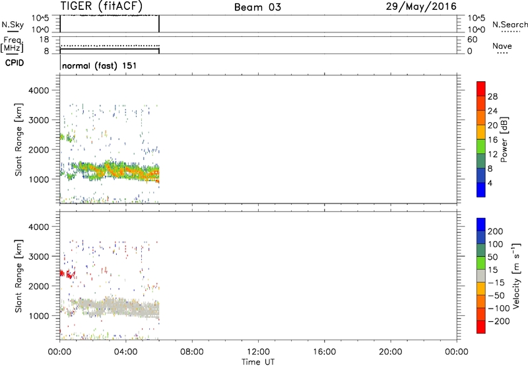
Task: Click the 4000 label on power panel axis
Action: pos(38,91)
